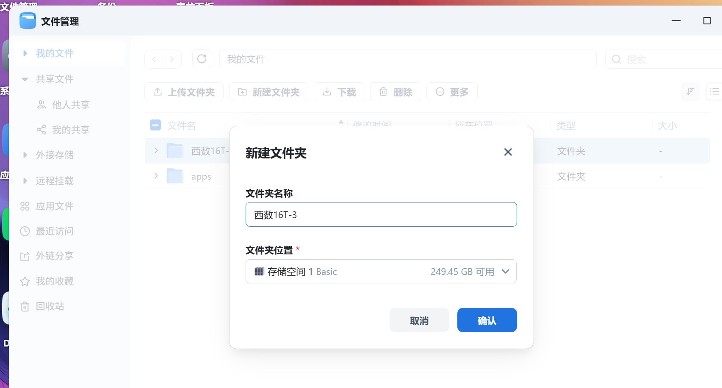This screenshot has width=722, height=388.
Task: Sort by the 类型 column header
Action: [566, 125]
